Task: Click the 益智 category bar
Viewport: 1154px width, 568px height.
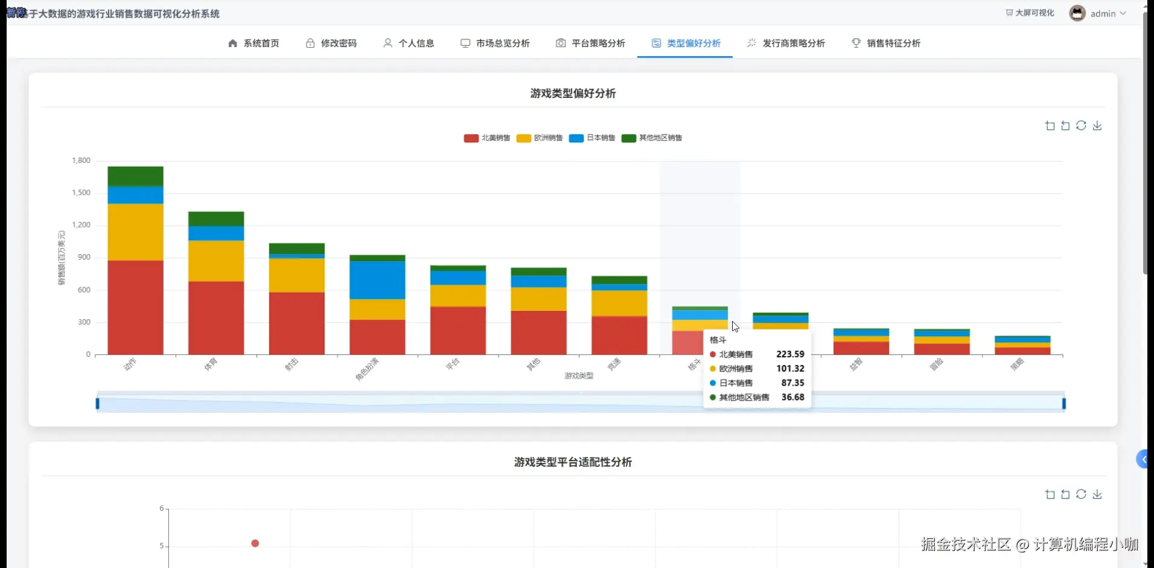Action: (861, 342)
